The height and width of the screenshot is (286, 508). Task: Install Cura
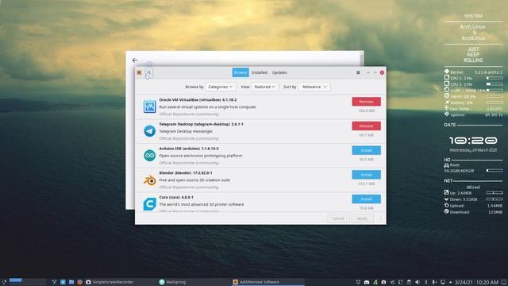[366, 199]
